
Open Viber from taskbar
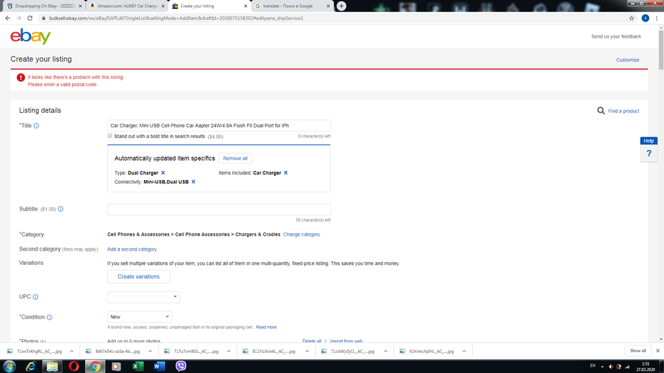(181, 367)
